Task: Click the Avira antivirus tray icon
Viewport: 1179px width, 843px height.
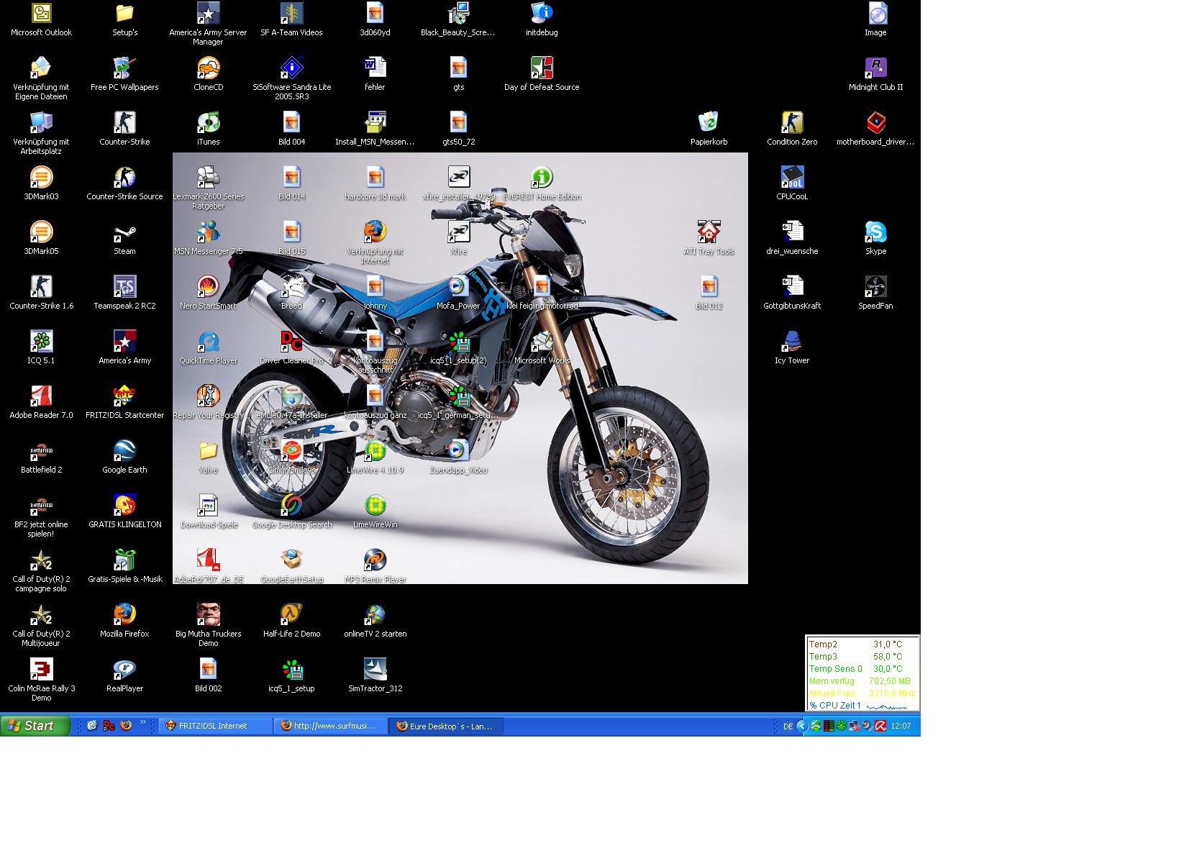Action: click(880, 726)
